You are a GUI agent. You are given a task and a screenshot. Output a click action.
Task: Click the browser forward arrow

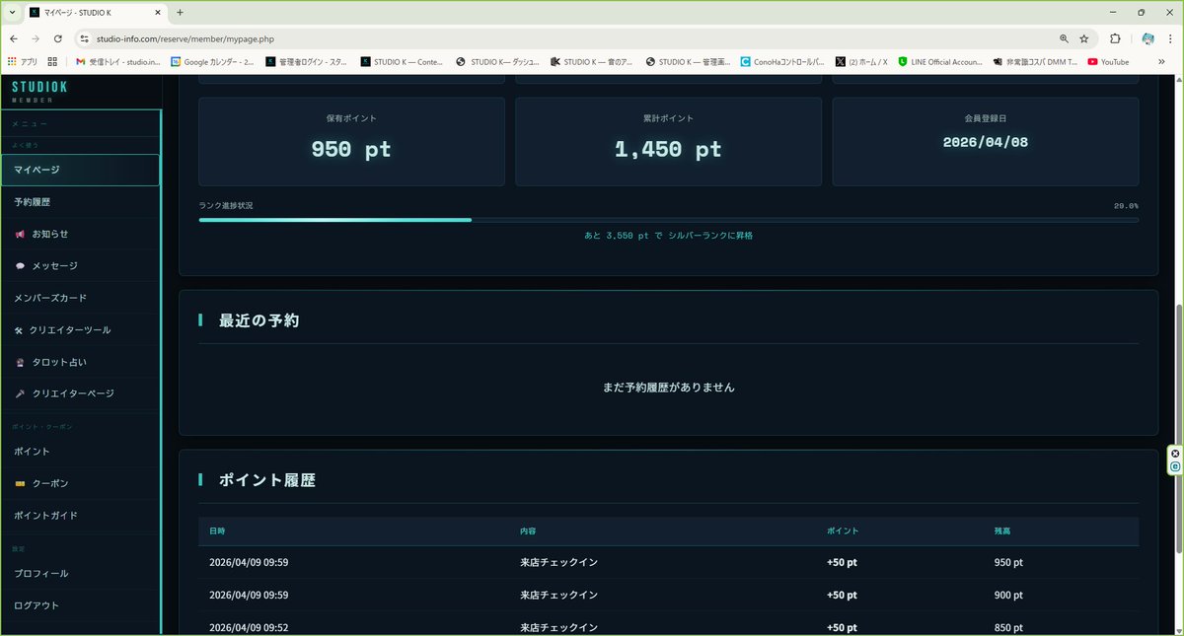coord(36,38)
